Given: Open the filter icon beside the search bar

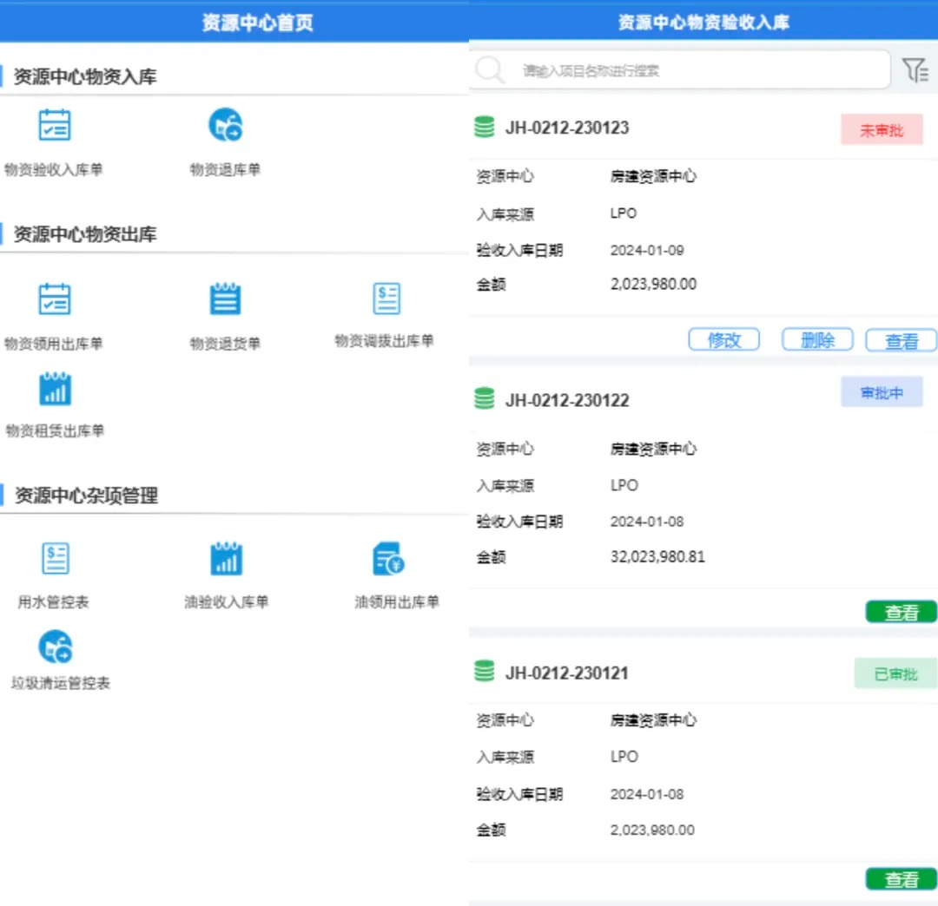Looking at the screenshot, I should pyautogui.click(x=915, y=69).
